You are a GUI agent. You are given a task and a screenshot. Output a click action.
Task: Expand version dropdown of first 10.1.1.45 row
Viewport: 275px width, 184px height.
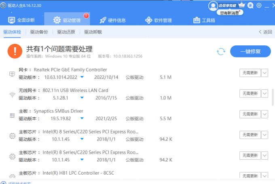point(82,139)
